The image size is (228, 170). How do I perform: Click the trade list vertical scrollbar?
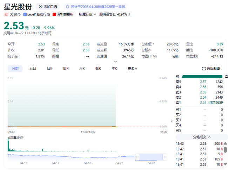point(226,150)
